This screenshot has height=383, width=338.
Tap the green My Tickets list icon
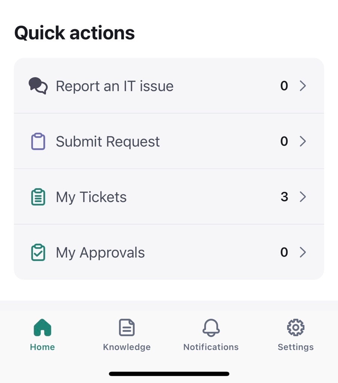pyautogui.click(x=38, y=197)
